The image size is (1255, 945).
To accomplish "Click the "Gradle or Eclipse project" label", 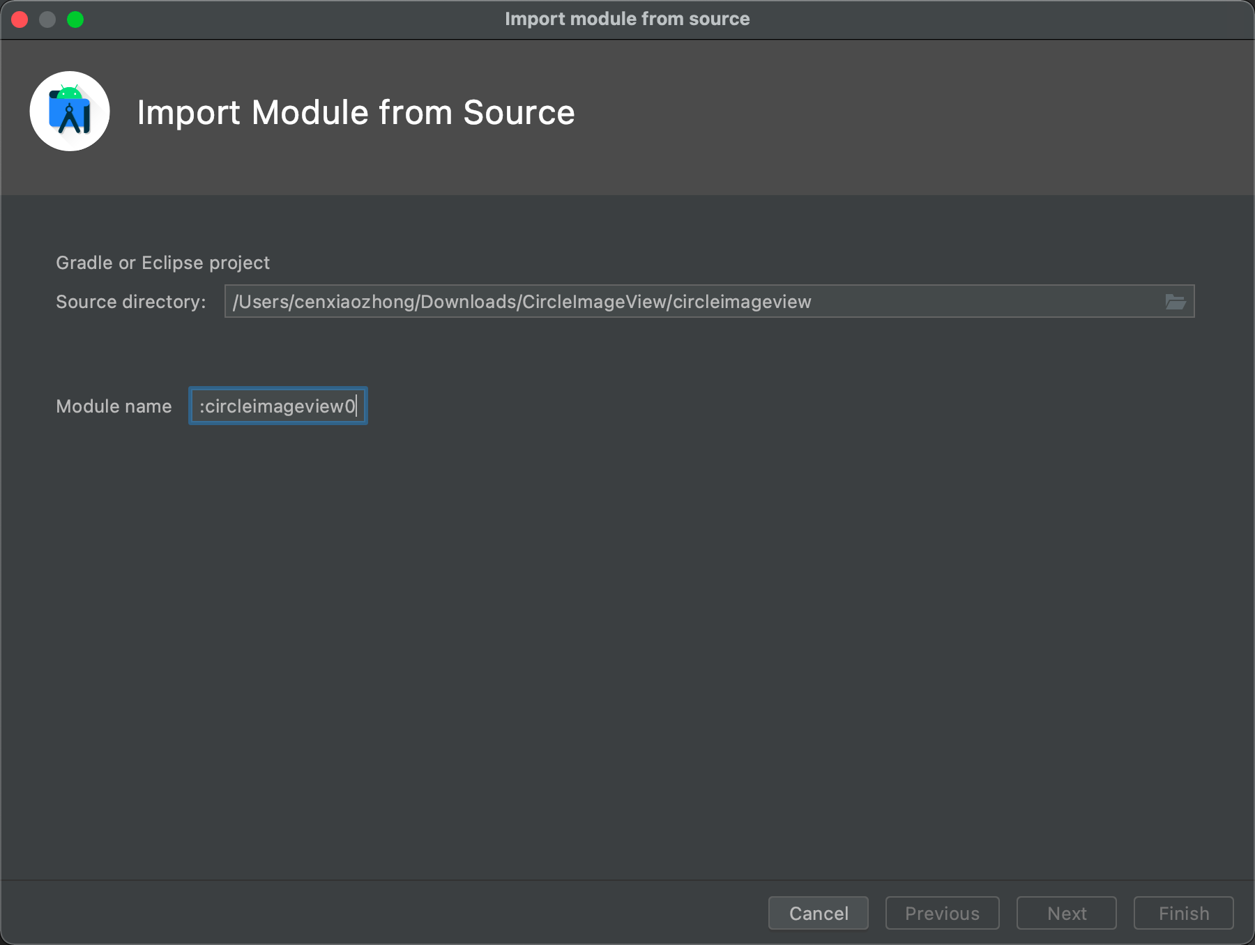I will 162,263.
